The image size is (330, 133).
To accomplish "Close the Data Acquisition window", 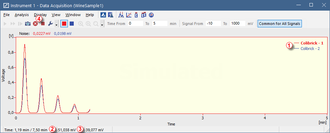I will coord(324,5).
